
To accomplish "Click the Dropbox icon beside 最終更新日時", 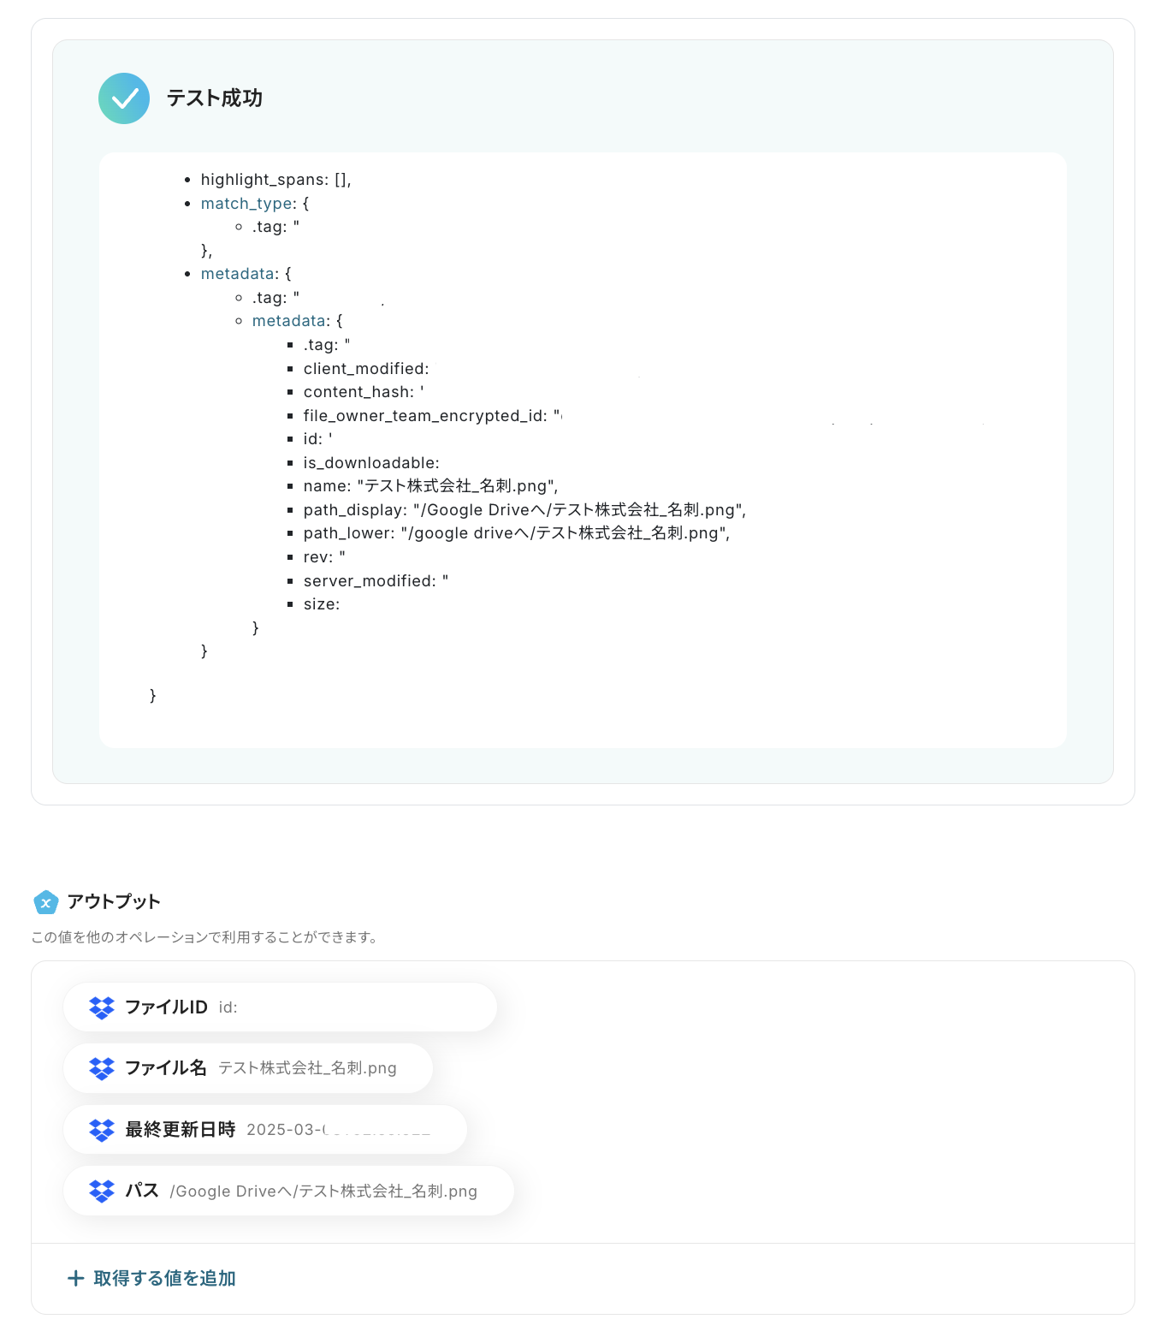I will 102,1130.
